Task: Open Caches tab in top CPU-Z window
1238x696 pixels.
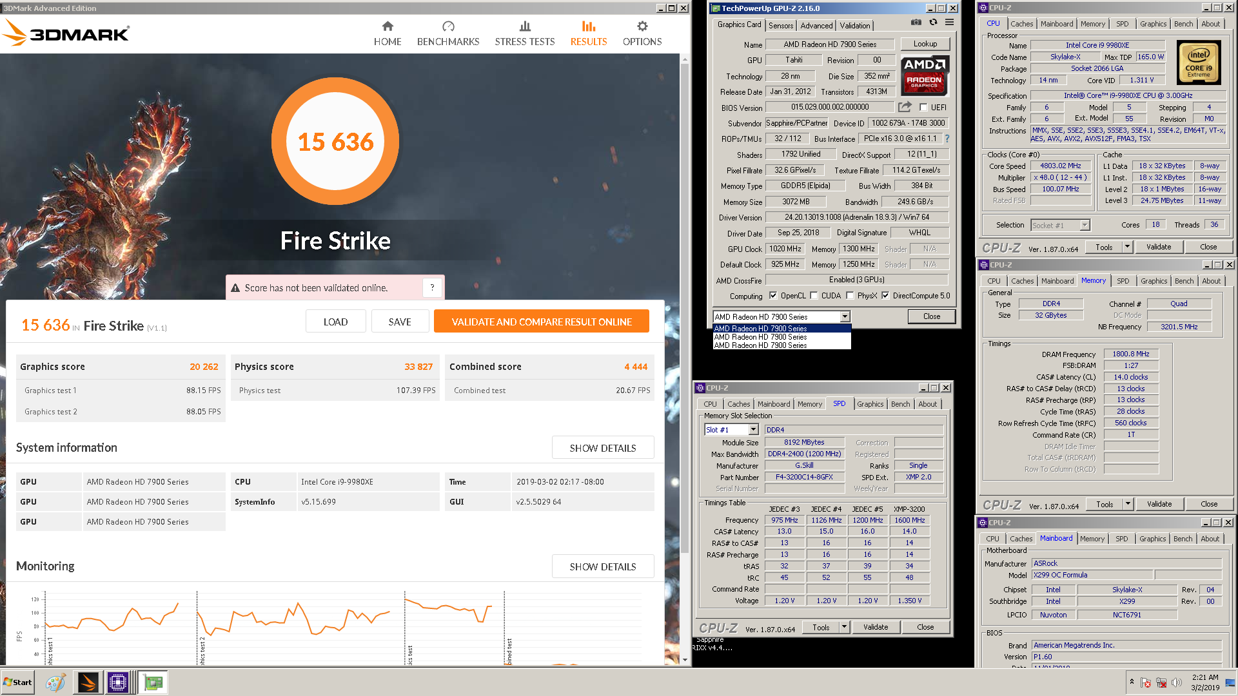Action: 1022,24
